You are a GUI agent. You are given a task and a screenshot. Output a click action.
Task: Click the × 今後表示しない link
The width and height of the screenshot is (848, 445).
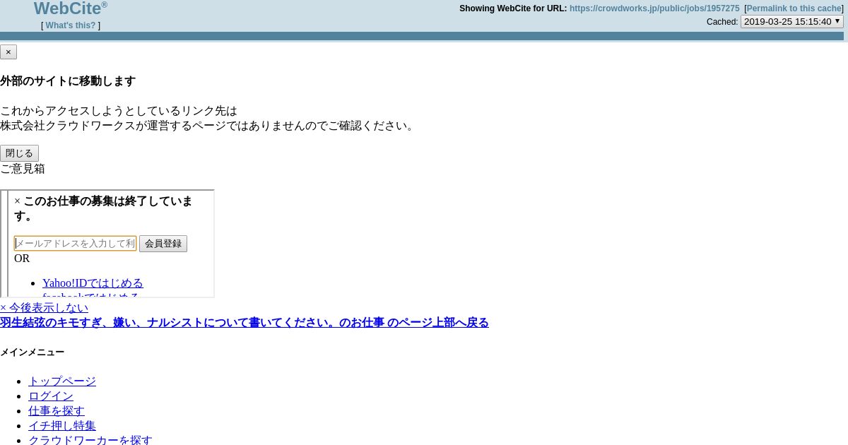[44, 308]
